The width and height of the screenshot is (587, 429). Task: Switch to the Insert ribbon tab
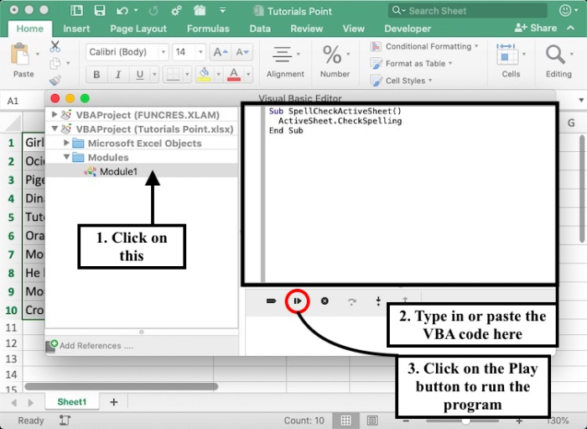[76, 29]
